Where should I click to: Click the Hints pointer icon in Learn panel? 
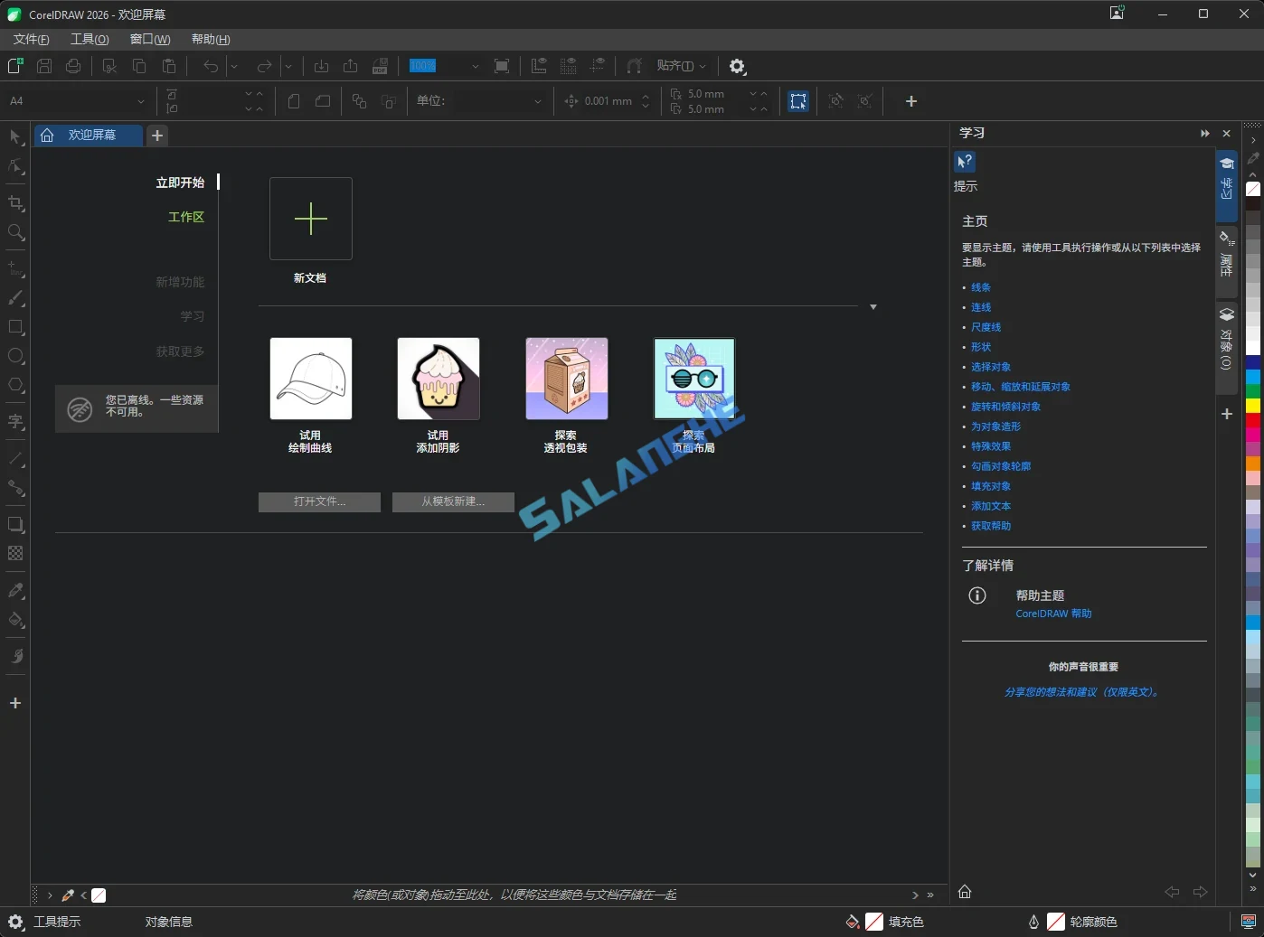965,162
